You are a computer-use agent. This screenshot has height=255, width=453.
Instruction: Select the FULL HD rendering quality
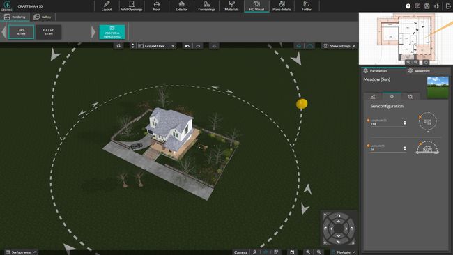pyautogui.click(x=49, y=32)
